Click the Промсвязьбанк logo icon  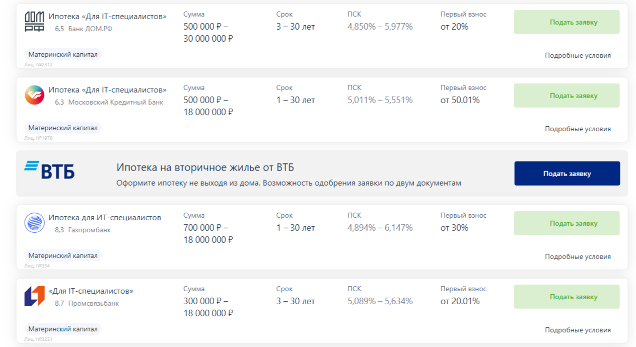pos(34,296)
